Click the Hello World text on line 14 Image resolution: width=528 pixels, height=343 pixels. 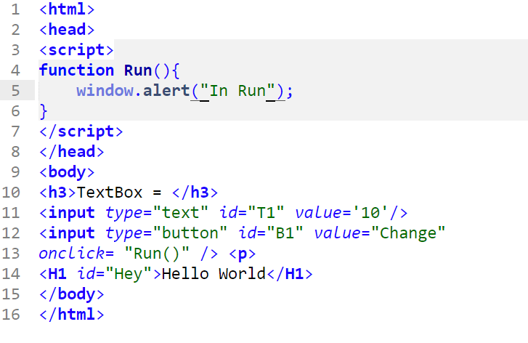[x=214, y=273]
